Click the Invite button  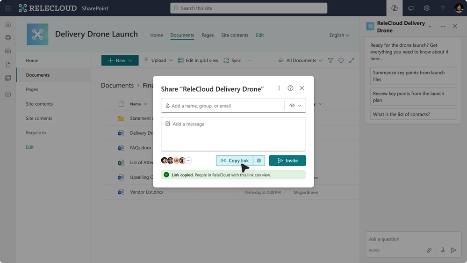(287, 161)
